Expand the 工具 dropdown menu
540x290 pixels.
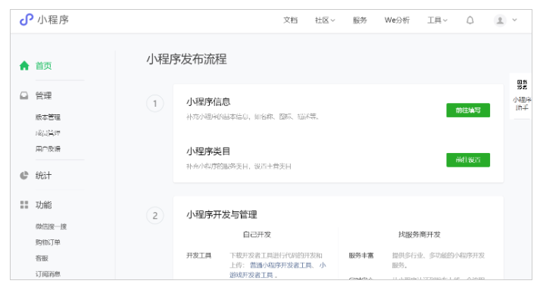point(437,20)
